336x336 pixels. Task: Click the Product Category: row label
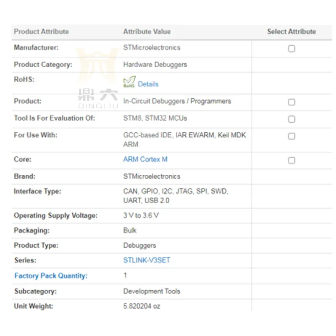point(43,65)
